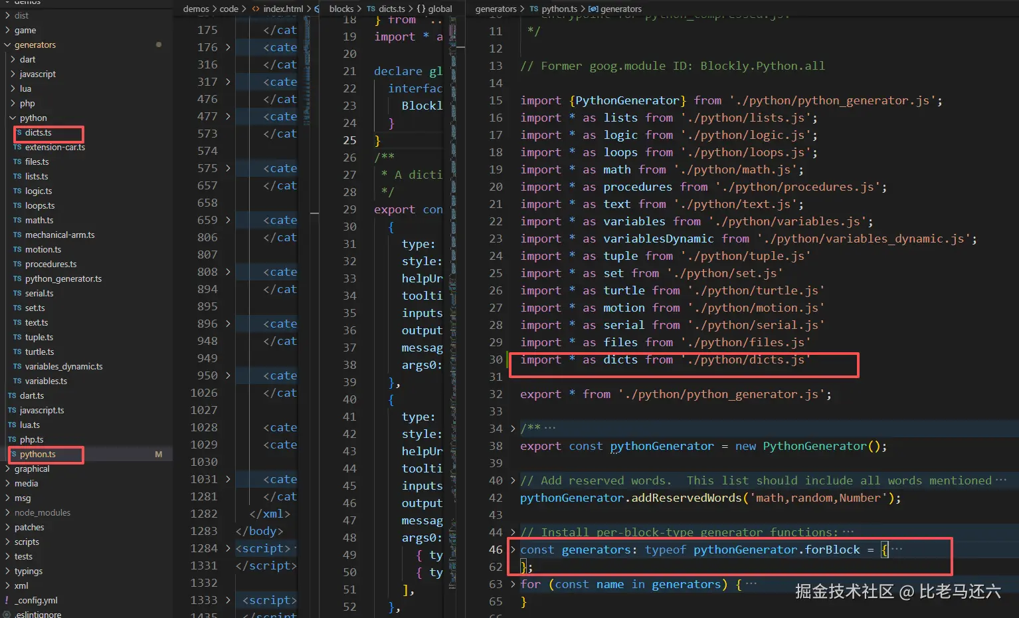Open dart.ts in generators folder

32,396
